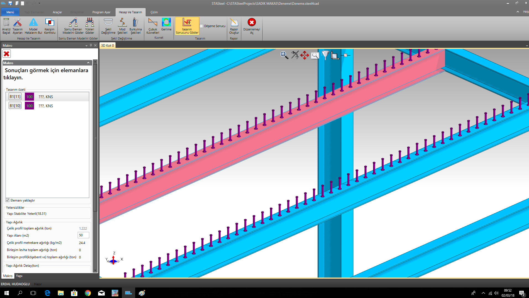Uncheck Elemanı yaklaştır checkbox

8,200
